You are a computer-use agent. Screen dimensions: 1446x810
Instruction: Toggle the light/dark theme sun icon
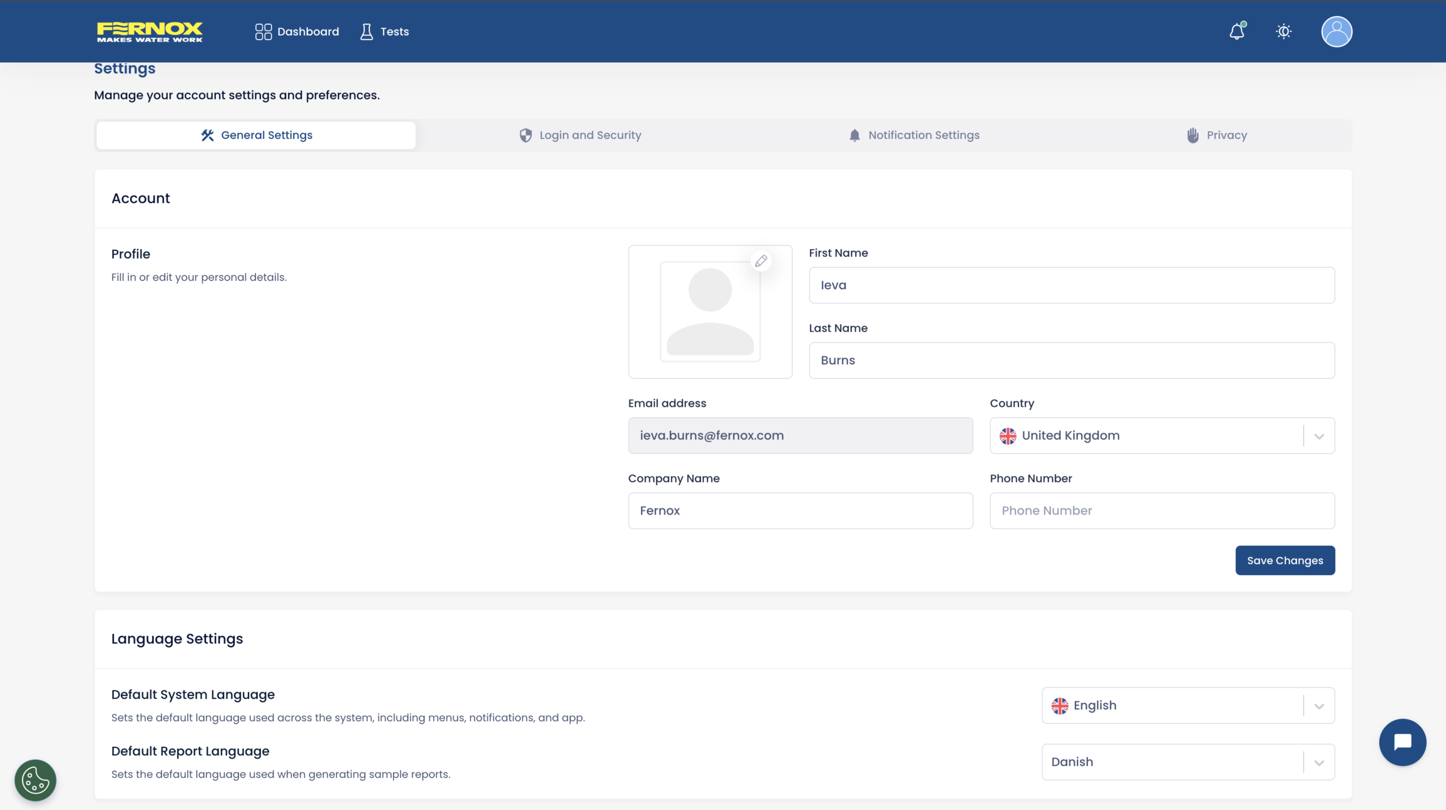tap(1284, 32)
